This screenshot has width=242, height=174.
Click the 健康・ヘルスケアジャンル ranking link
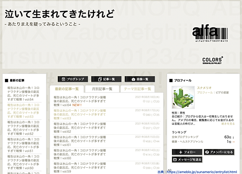point(187,142)
